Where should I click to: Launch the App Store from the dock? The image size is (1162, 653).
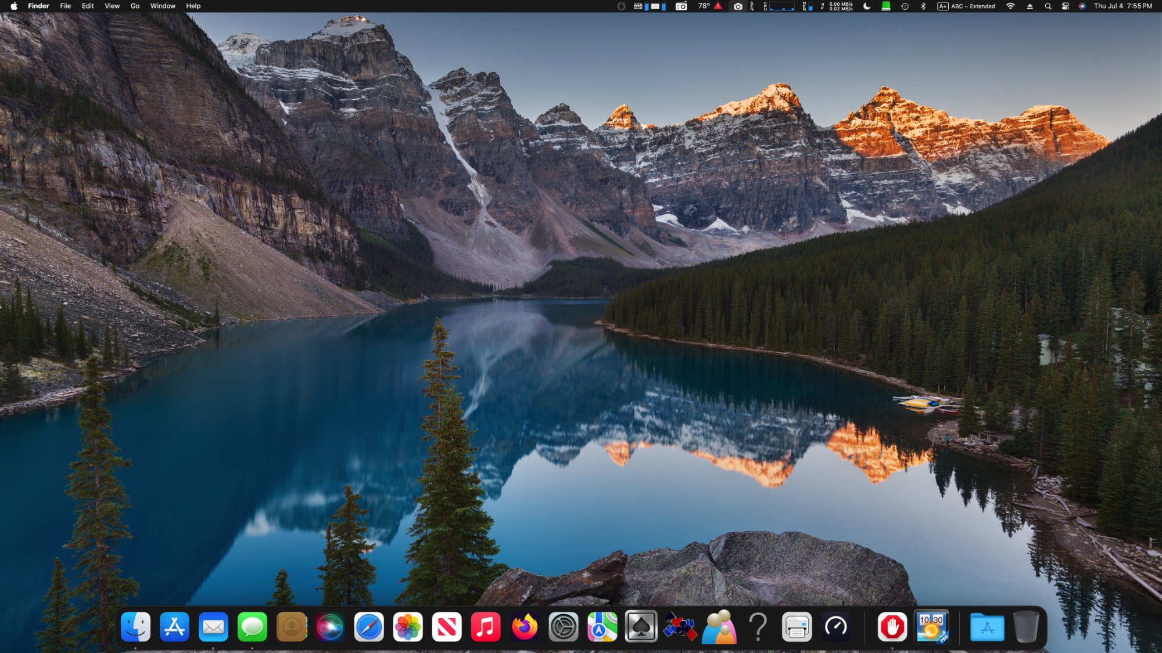pos(174,627)
